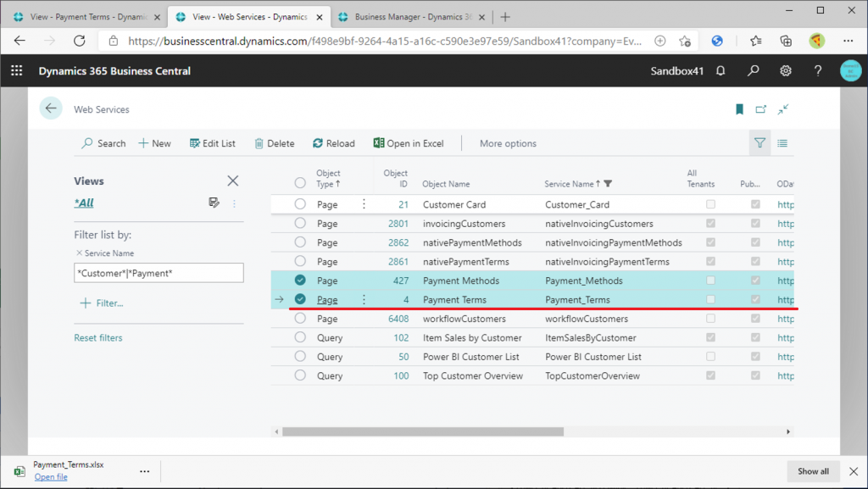This screenshot has height=489, width=868.
Task: Switch to the Business Manager browser tab
Action: [x=412, y=17]
